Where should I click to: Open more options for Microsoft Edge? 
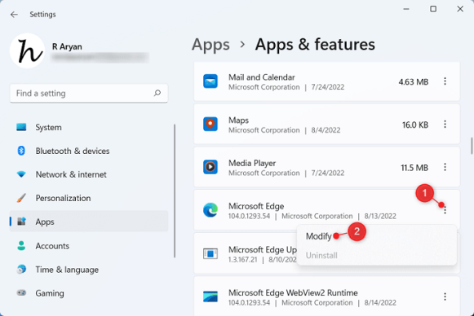pos(445,210)
